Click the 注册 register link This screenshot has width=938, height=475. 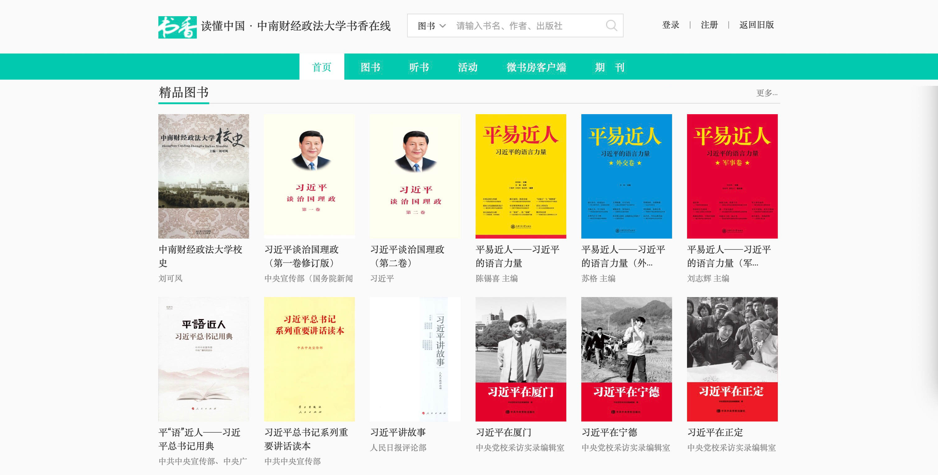(709, 25)
